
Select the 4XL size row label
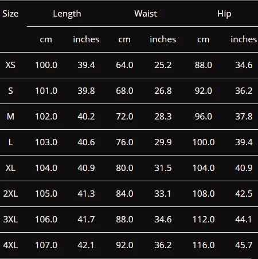click(10, 245)
